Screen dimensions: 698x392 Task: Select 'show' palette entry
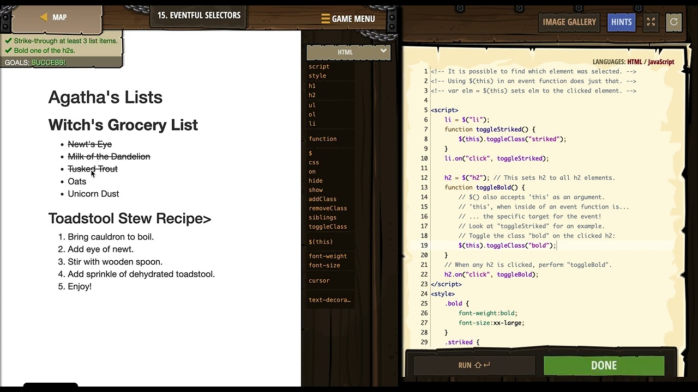tap(315, 190)
